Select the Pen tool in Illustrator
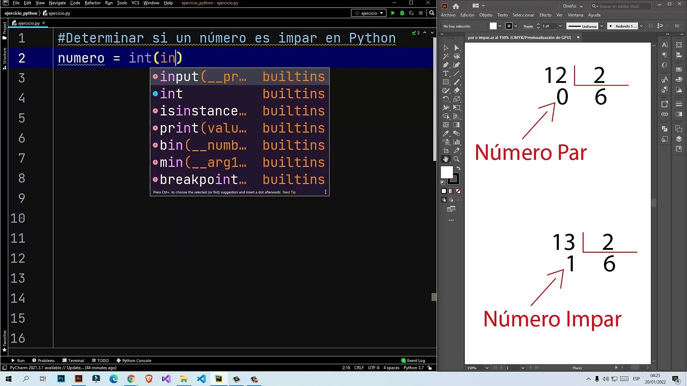This screenshot has width=687, height=386. pos(446,65)
